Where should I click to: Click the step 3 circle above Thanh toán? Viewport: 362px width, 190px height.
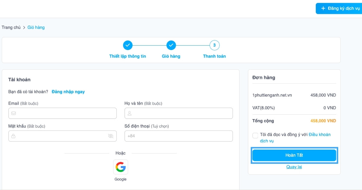(214, 45)
